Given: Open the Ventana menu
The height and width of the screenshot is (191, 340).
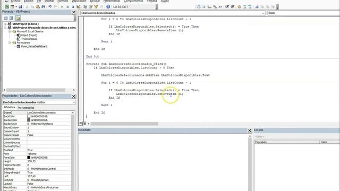Looking at the screenshot, I should (152, 1).
